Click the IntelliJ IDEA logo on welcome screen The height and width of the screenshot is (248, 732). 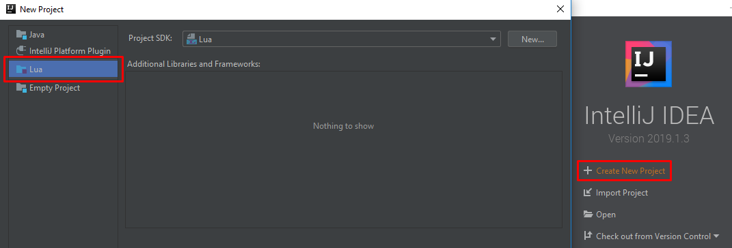[649, 64]
